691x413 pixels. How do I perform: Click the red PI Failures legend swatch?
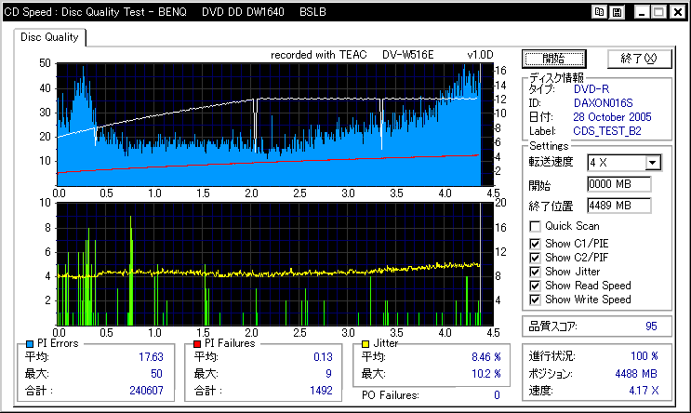[197, 344]
